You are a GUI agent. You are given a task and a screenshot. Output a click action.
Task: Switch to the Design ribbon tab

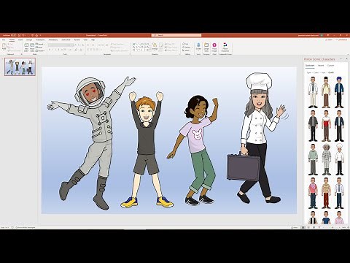(29, 39)
